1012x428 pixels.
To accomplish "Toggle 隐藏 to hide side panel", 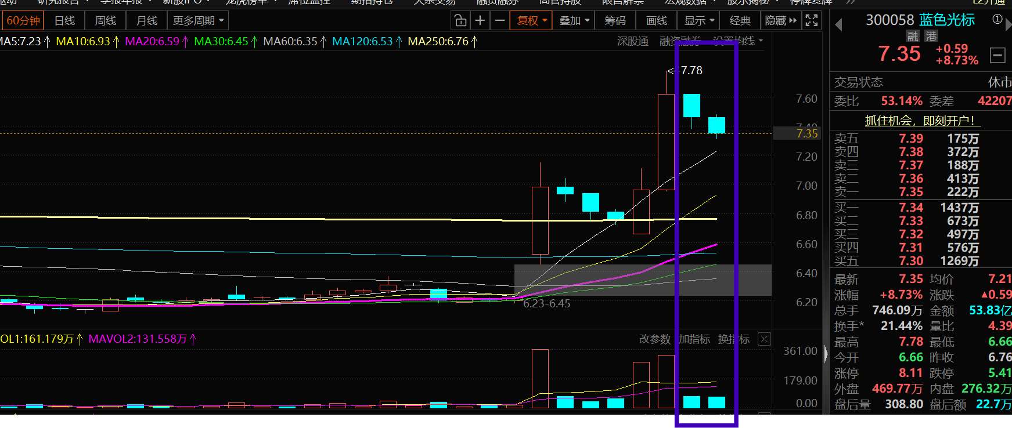I will pyautogui.click(x=780, y=21).
